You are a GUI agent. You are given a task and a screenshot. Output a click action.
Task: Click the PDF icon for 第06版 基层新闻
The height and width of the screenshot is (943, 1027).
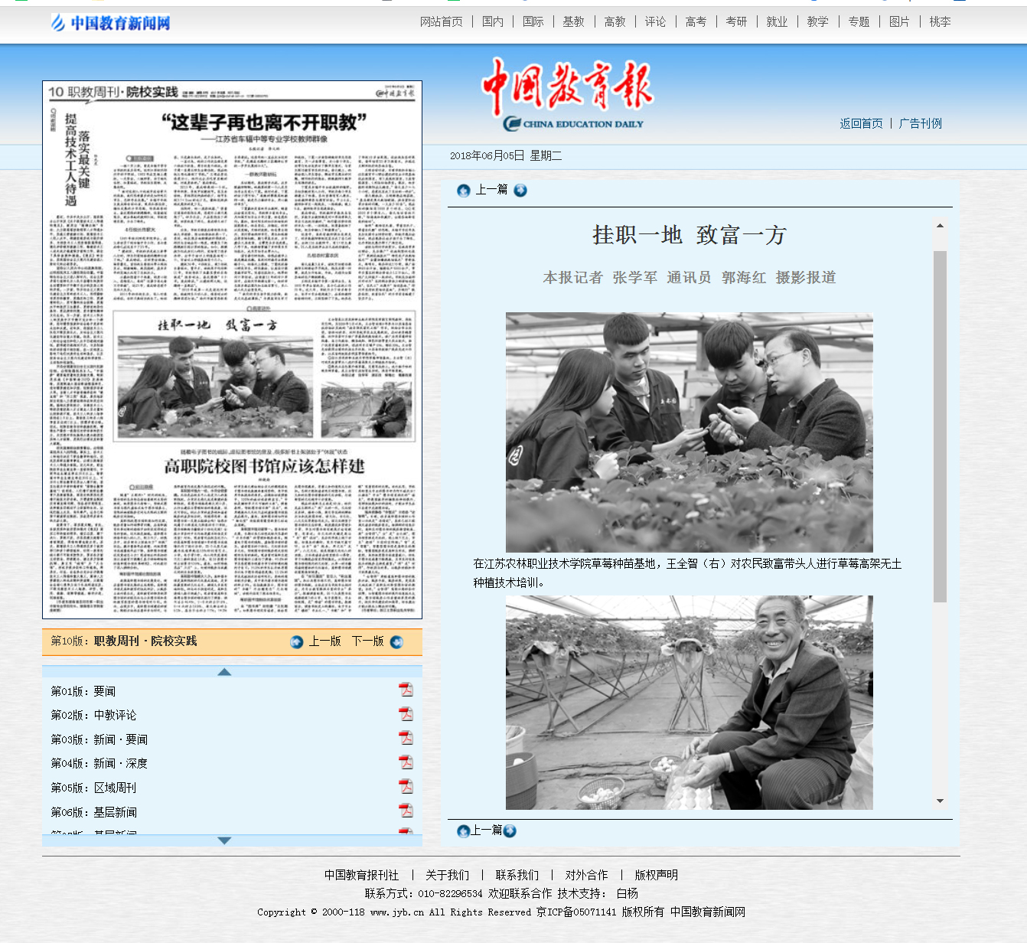click(406, 811)
